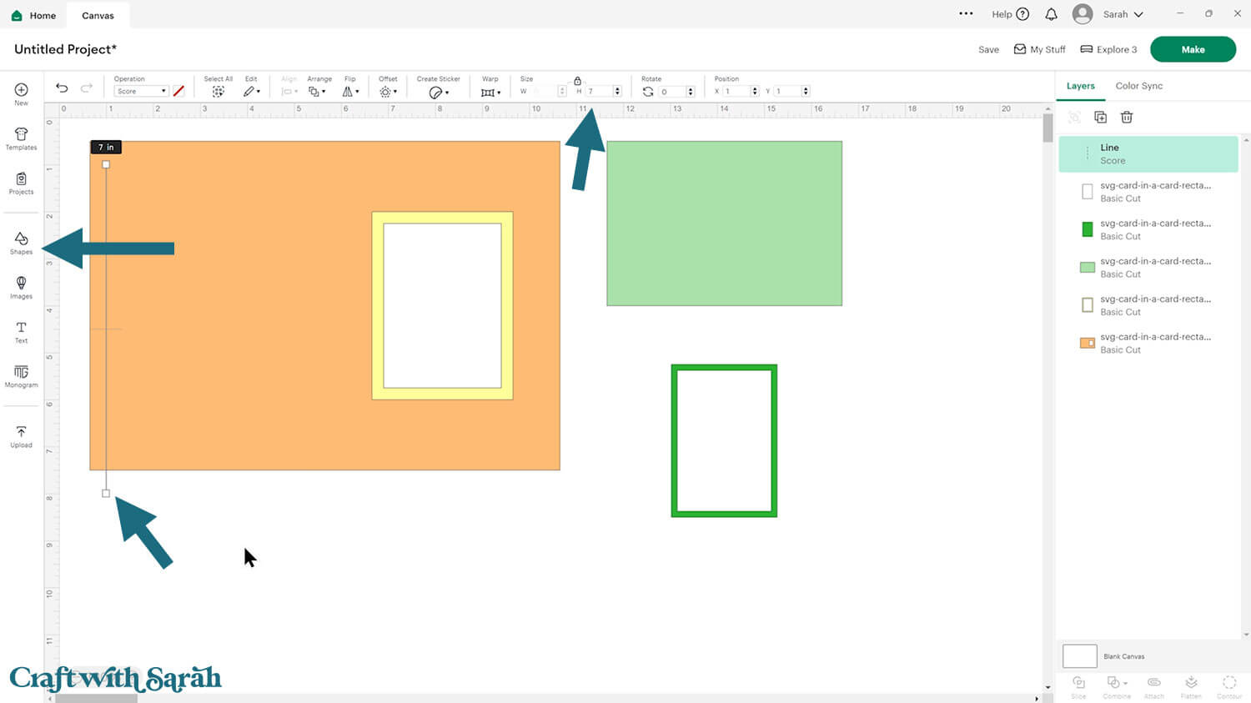Expand the Flip dropdown
Screen dimensions: 1251x703
point(350,92)
